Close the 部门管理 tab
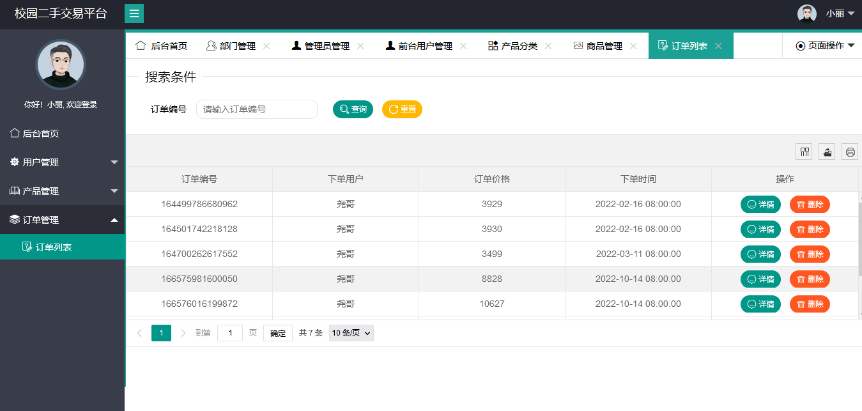862x411 pixels. [267, 46]
